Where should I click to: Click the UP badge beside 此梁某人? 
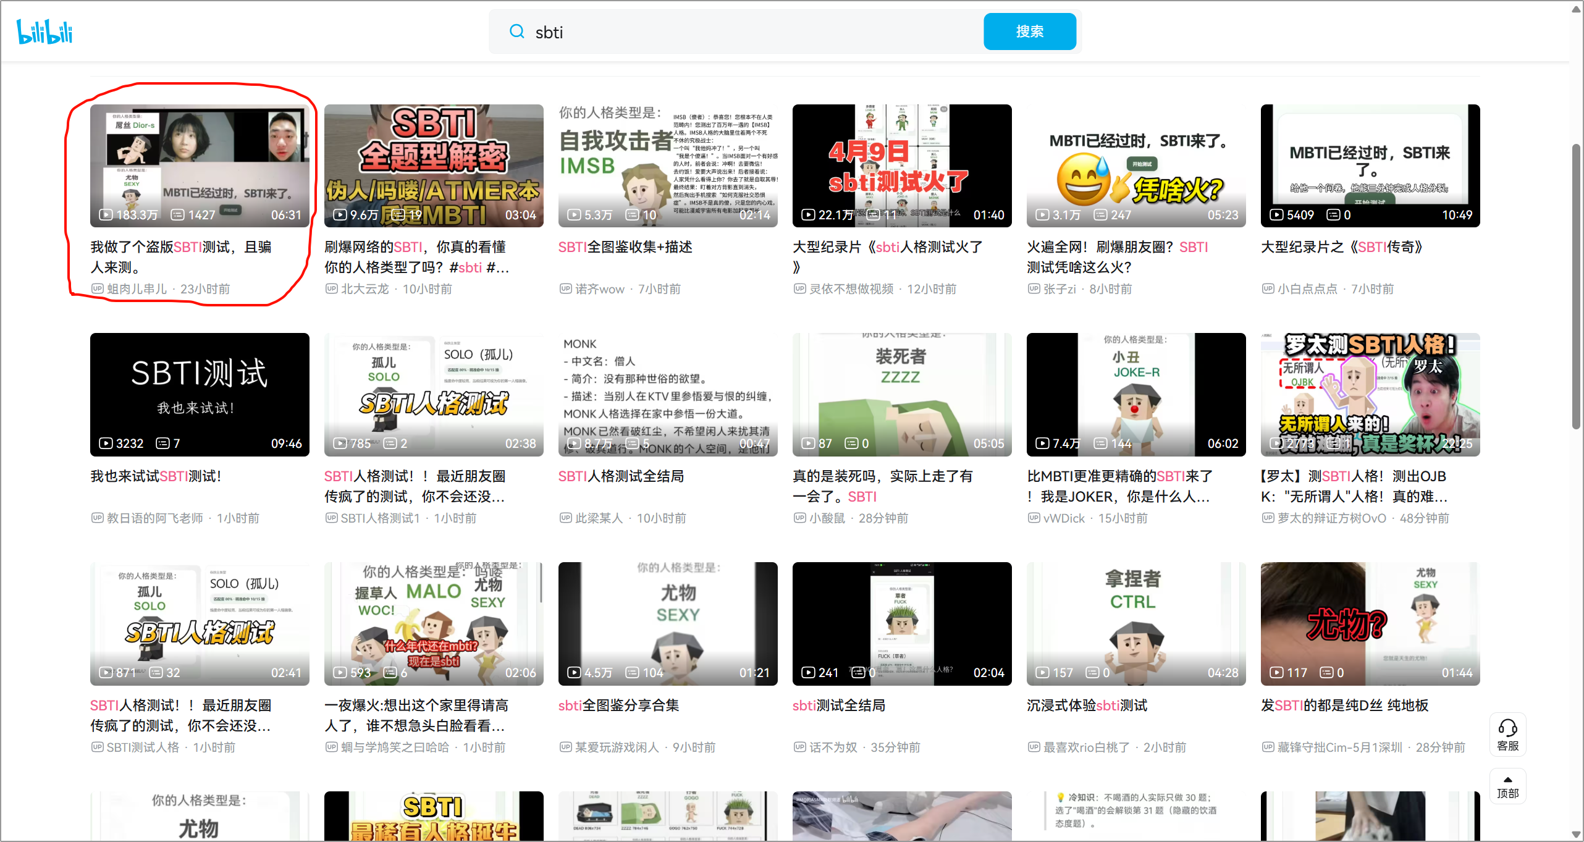[x=565, y=518]
